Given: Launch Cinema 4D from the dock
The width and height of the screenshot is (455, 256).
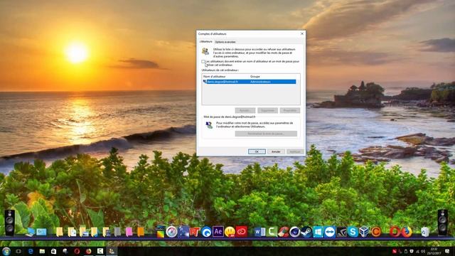Looking at the screenshot, I should 294,232.
